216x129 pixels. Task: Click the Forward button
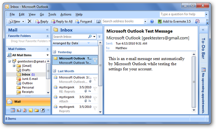coord(84,21)
